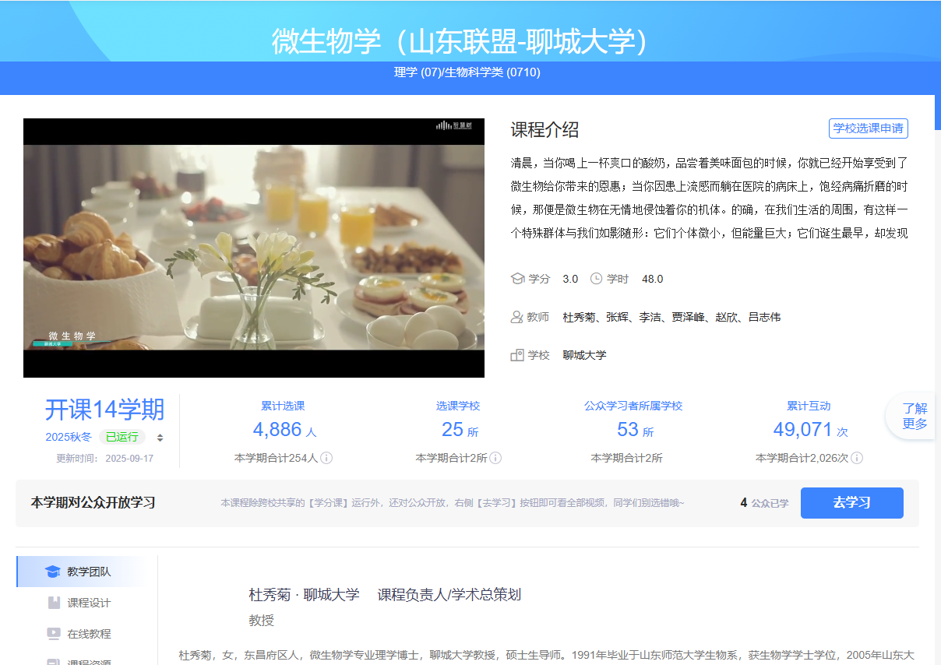The image size is (941, 665).
Task: Click the info icon beside 本学期合计2所
Action: click(x=495, y=458)
